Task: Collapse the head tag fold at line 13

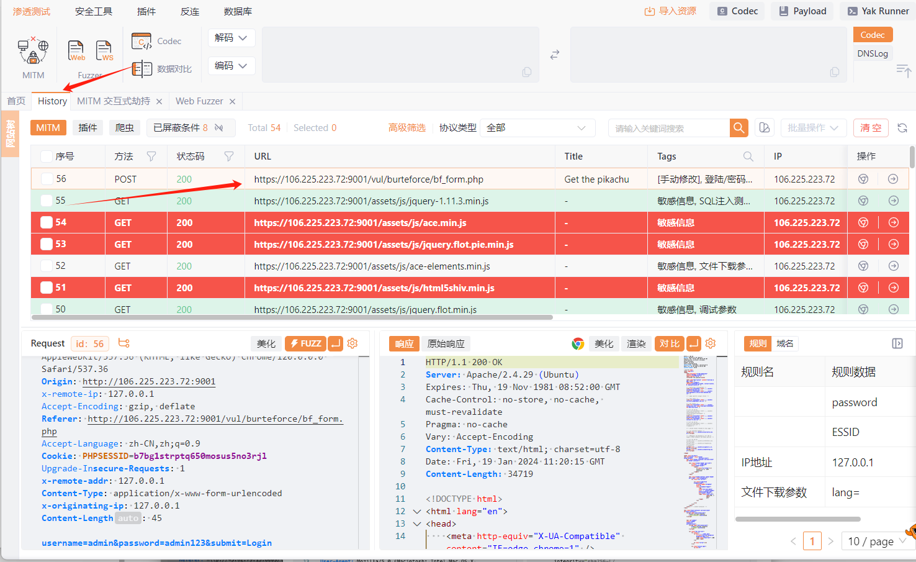Action: pyautogui.click(x=417, y=524)
